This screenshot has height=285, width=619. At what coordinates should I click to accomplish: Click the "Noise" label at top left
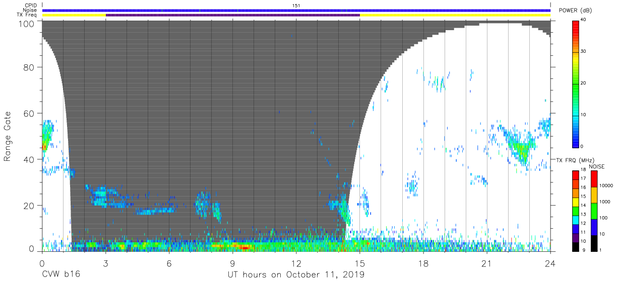(x=30, y=10)
